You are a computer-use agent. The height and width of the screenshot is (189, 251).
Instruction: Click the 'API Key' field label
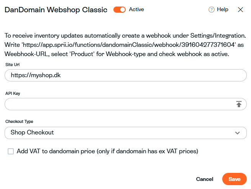(13, 93)
